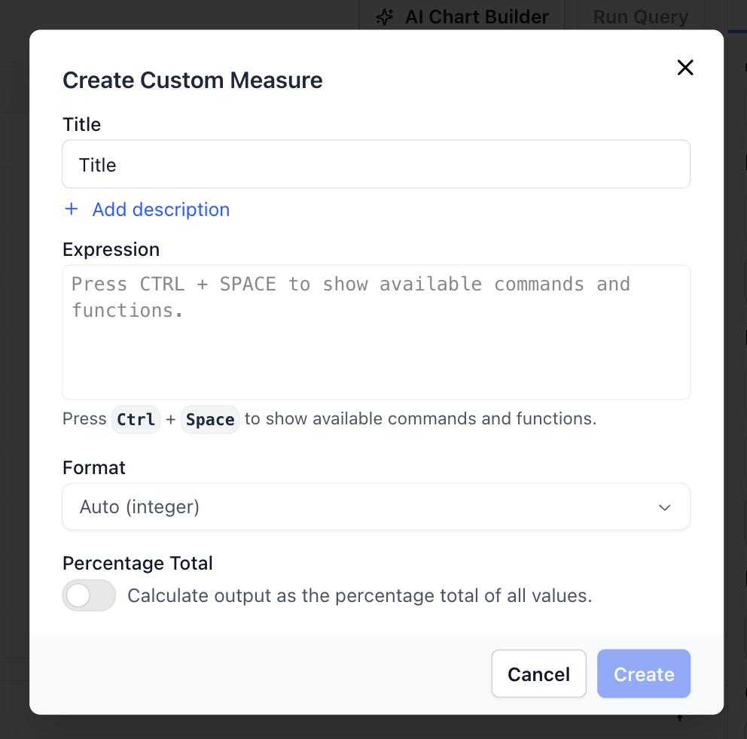This screenshot has width=747, height=739.
Task: Click the chevron arrow in Format field
Action: 664,508
